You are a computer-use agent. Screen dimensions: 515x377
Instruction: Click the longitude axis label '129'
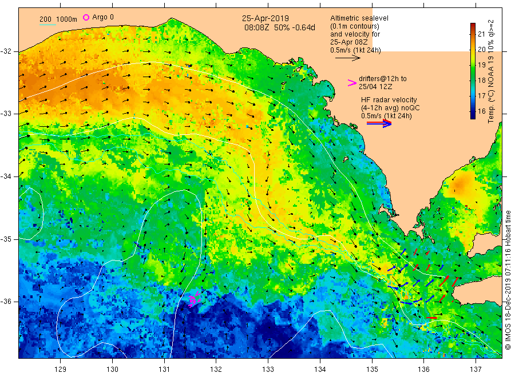[61, 370]
